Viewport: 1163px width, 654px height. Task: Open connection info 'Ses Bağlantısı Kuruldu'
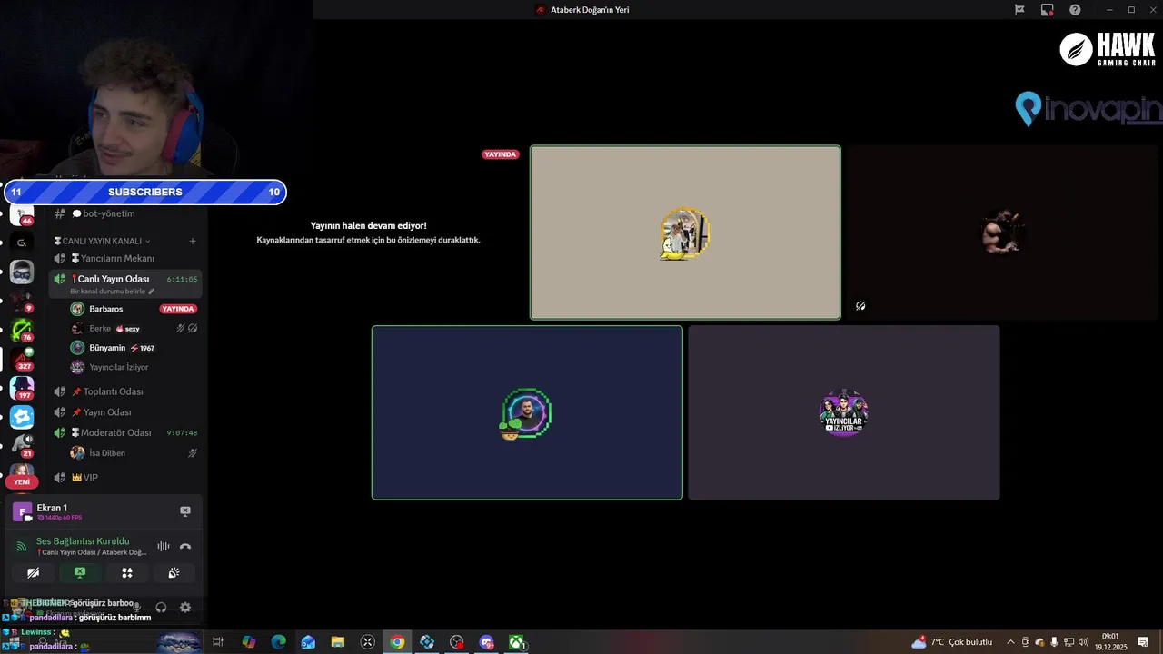(83, 541)
